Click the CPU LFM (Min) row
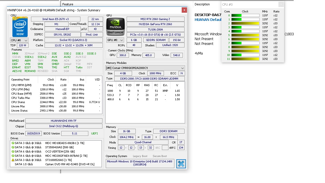Viewport: 325px width, 183px height. click(x=56, y=90)
